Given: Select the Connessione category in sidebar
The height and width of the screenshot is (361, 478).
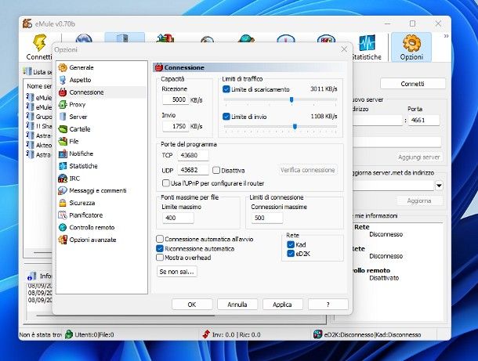Looking at the screenshot, I should (x=86, y=92).
